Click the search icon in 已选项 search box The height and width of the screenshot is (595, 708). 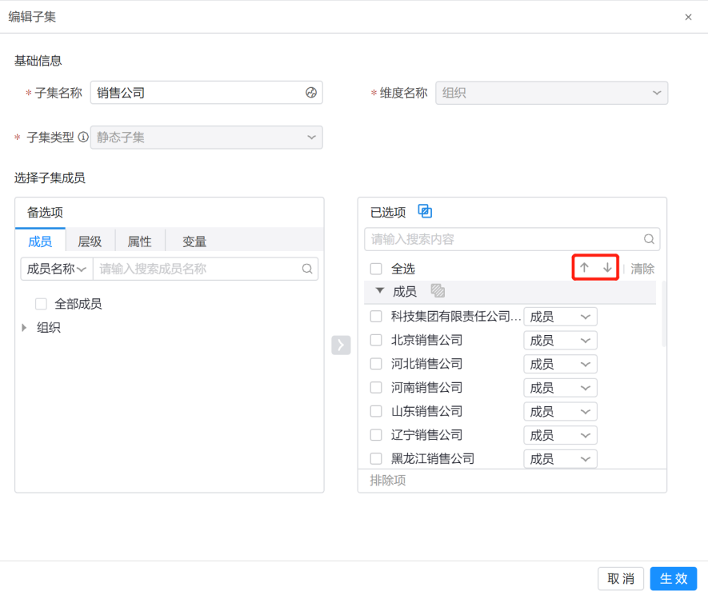point(650,239)
